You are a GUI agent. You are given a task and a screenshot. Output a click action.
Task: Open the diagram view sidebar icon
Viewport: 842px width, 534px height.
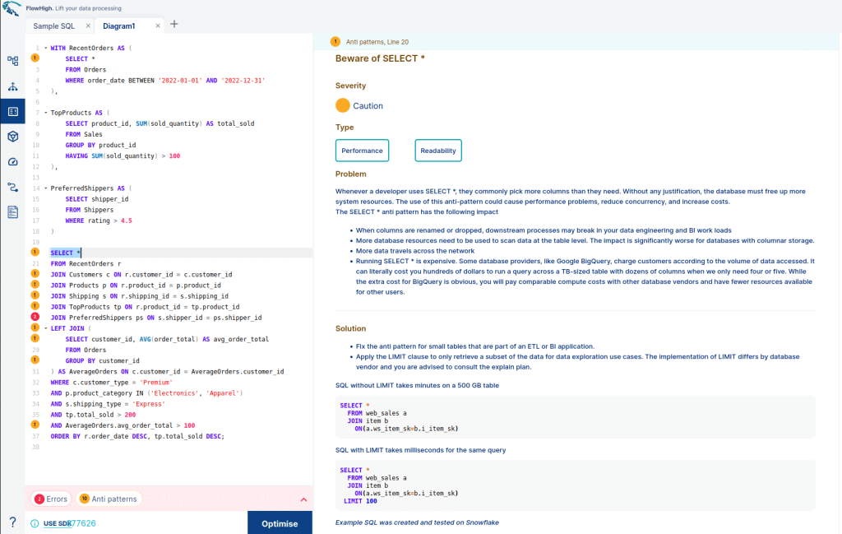click(x=13, y=61)
